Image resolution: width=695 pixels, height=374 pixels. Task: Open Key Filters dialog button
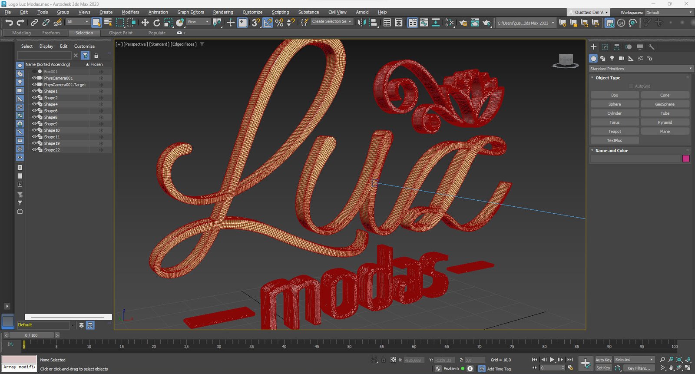(639, 368)
